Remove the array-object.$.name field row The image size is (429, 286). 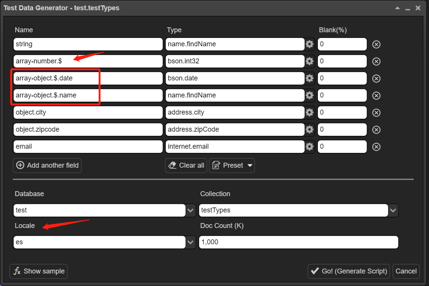coord(376,96)
